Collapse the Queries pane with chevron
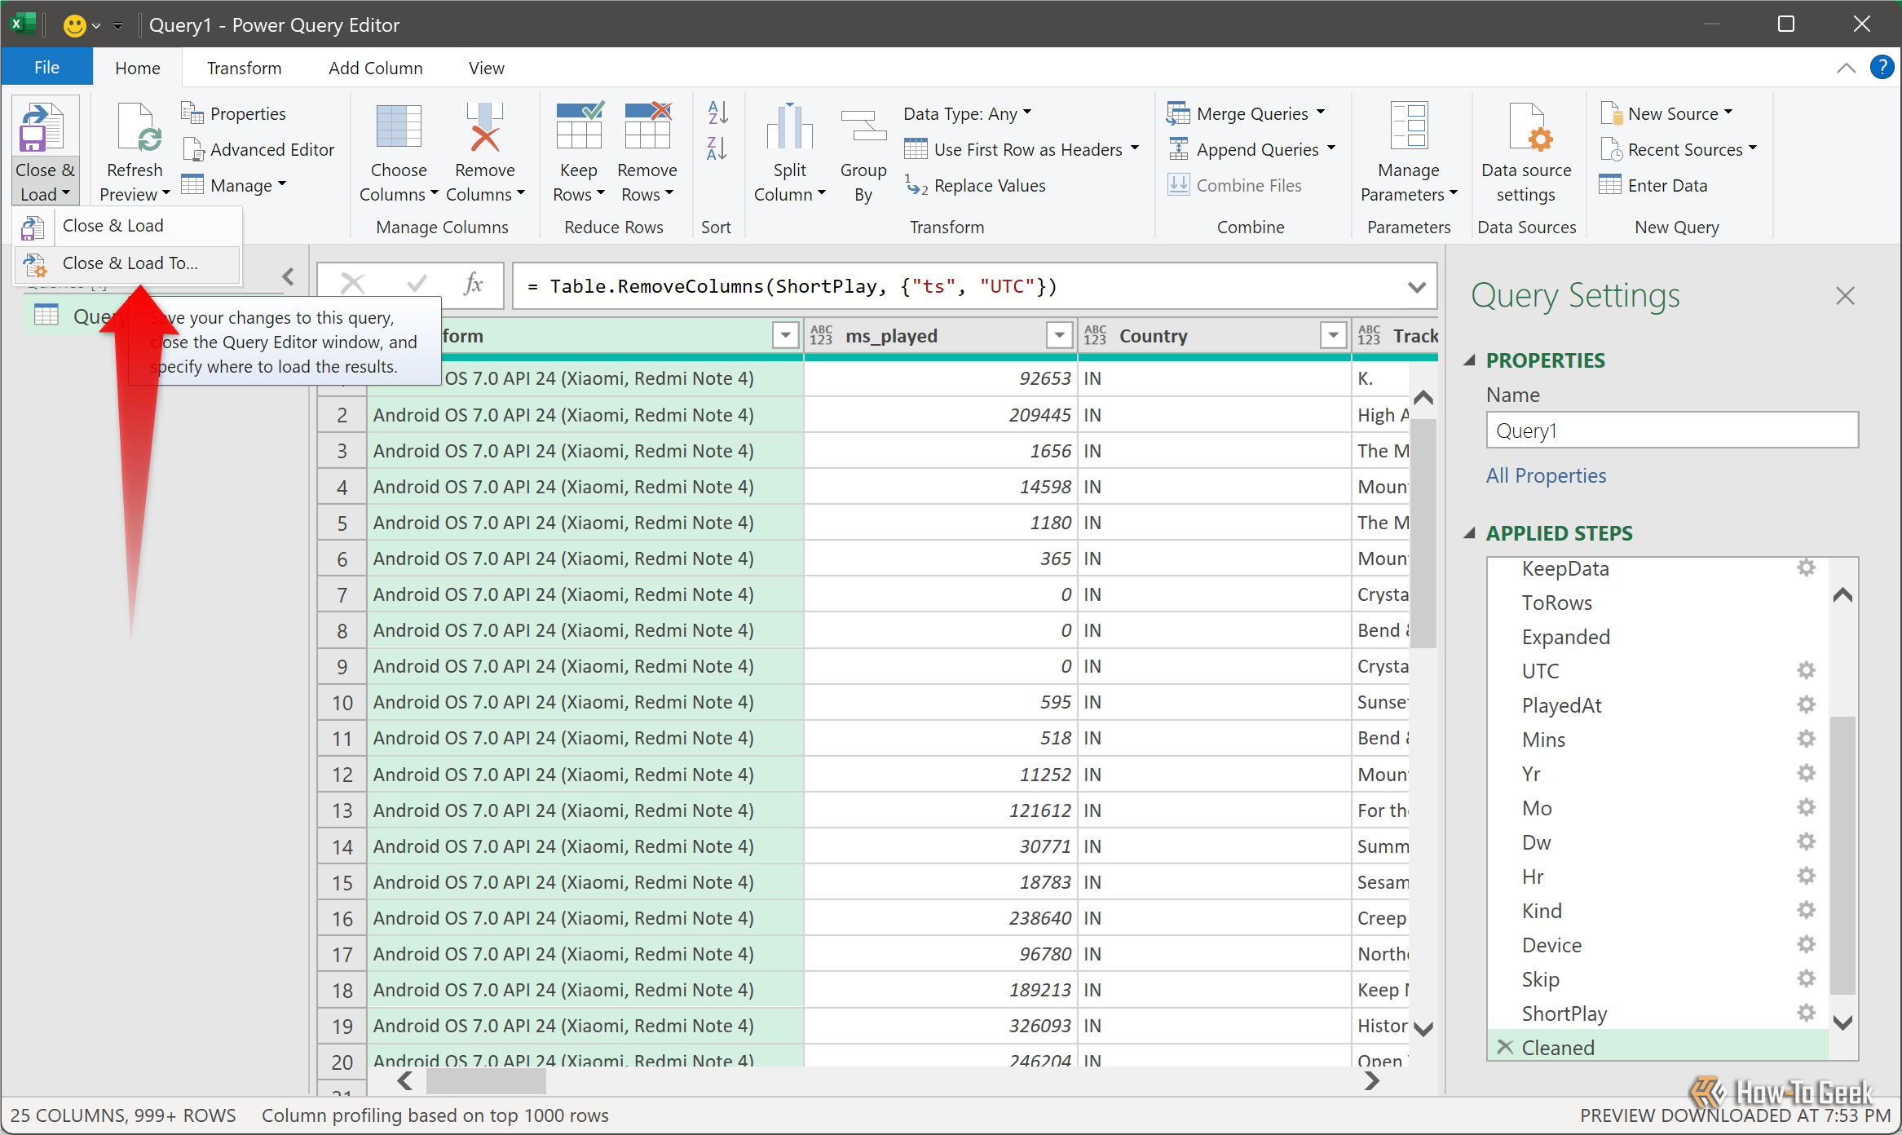Viewport: 1902px width, 1135px height. pos(288,276)
